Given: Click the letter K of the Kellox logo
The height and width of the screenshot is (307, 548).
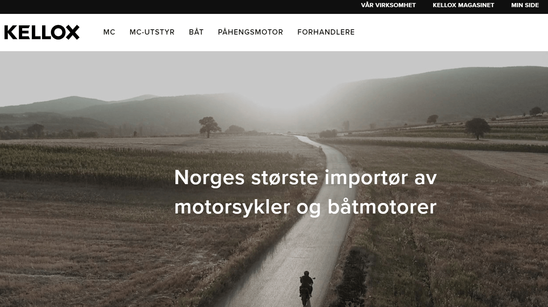Looking at the screenshot, I should [11, 32].
